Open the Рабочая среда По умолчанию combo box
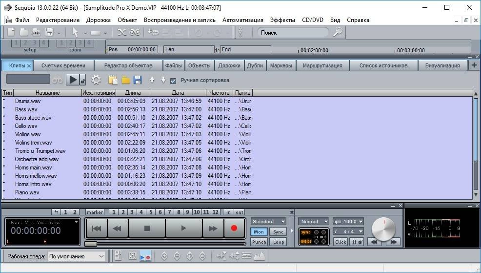Screen dimensions: 481x273 (x=77, y=256)
